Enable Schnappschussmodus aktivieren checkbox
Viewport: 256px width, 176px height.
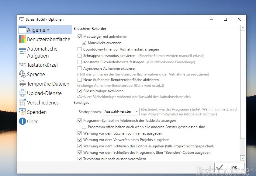click(80, 56)
